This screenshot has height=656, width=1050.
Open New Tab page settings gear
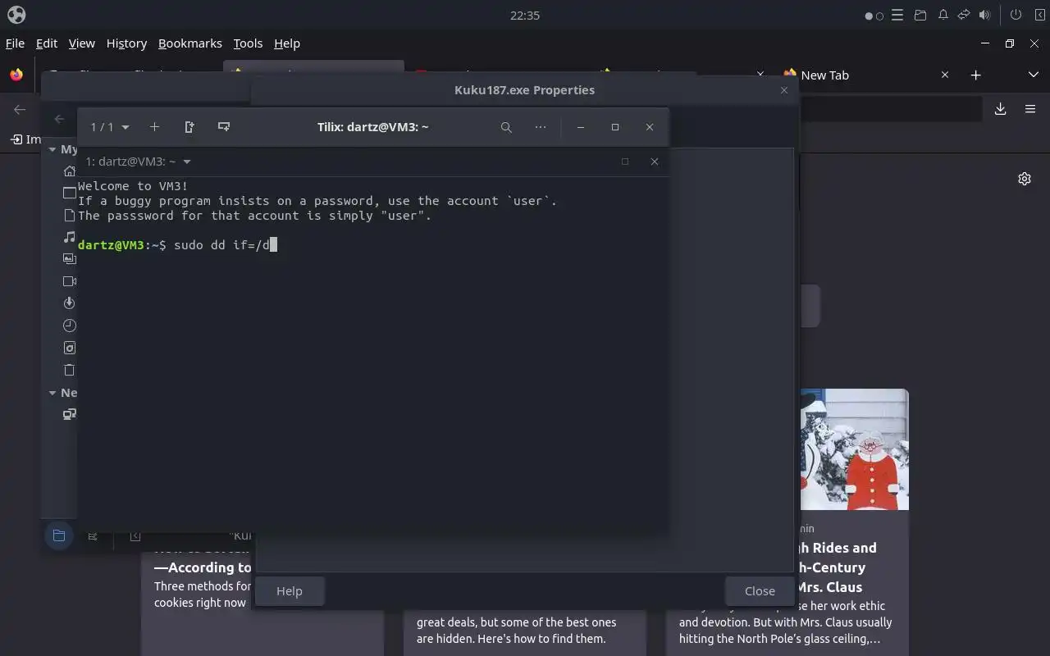point(1025,179)
